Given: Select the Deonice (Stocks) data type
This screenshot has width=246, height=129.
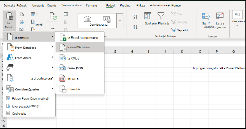Looking at the screenshot, I should [87, 19].
